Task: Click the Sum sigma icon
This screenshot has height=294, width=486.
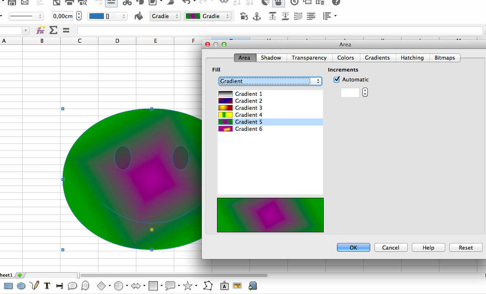Action: [x=53, y=30]
